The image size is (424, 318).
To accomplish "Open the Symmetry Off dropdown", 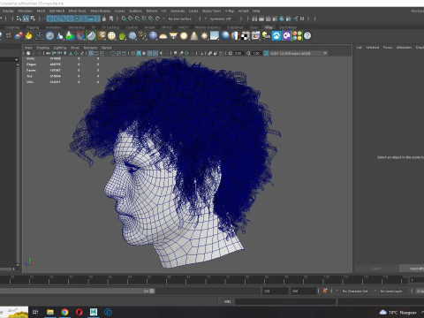I will [x=221, y=19].
